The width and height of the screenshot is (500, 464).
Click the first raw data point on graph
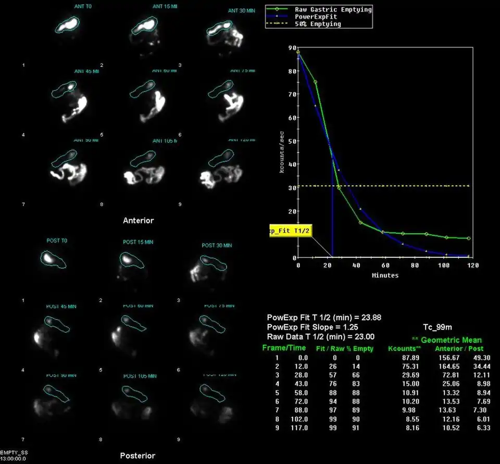[298, 52]
